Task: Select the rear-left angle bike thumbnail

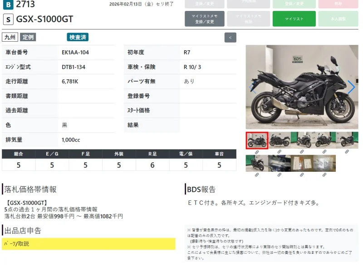Action: pyautogui.click(x=347, y=140)
